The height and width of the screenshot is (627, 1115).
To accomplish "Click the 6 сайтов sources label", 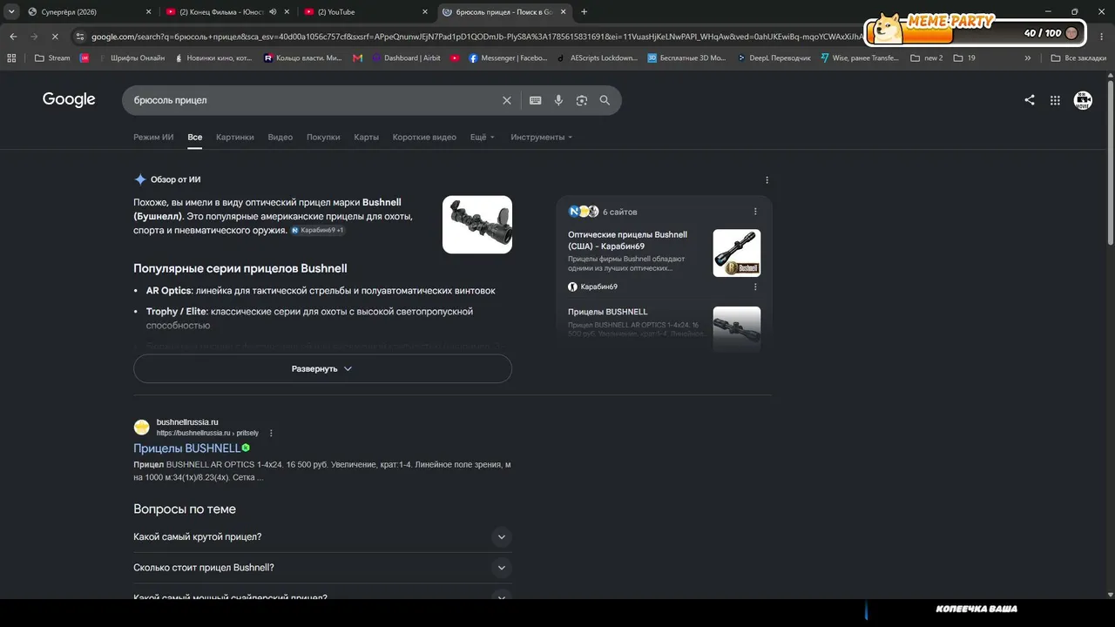I will pos(619,212).
